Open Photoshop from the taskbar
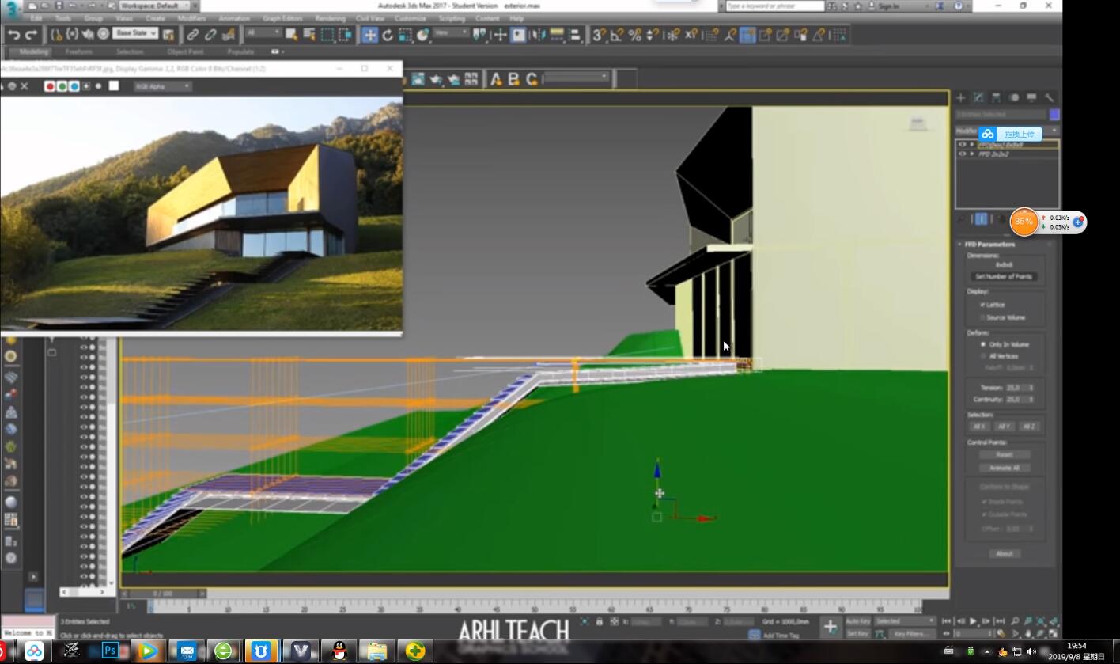The width and height of the screenshot is (1120, 664). 110,651
